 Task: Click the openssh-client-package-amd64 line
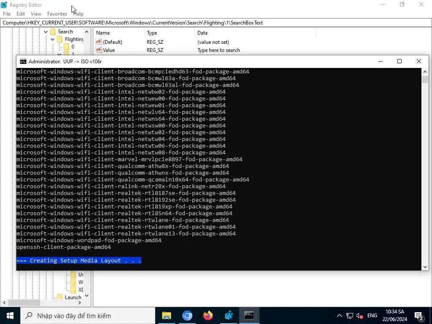[64, 247]
